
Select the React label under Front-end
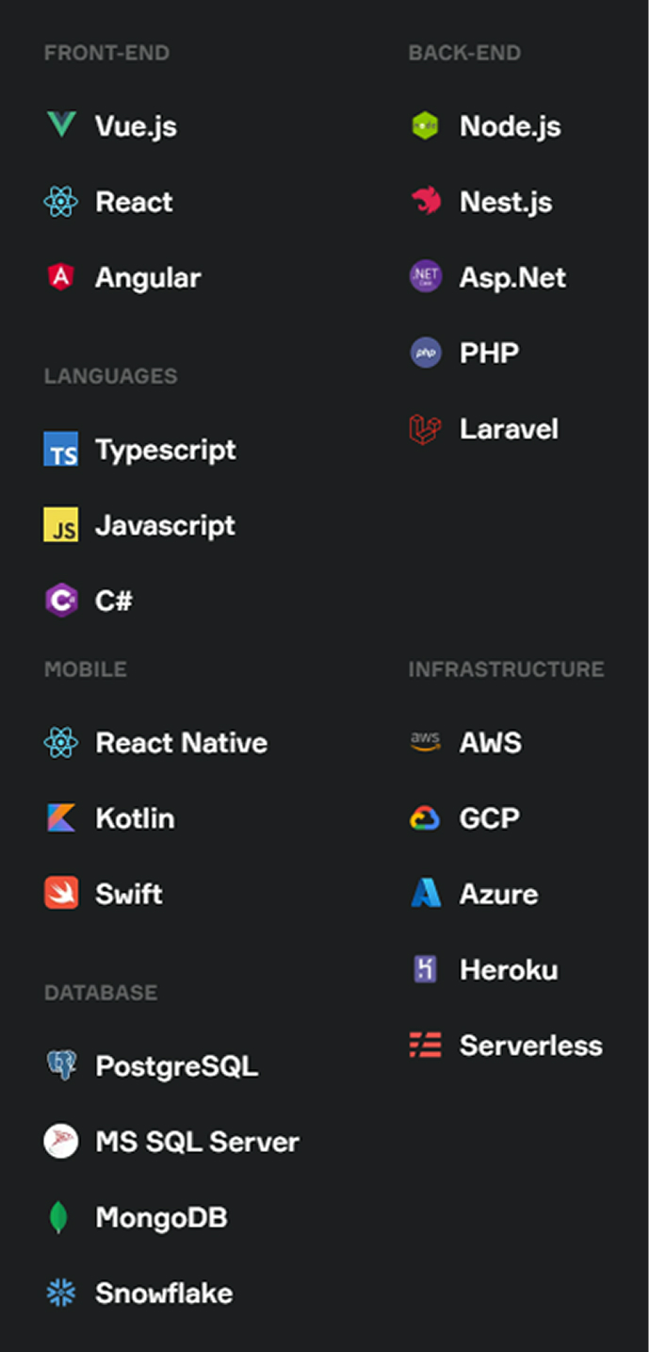tap(134, 202)
